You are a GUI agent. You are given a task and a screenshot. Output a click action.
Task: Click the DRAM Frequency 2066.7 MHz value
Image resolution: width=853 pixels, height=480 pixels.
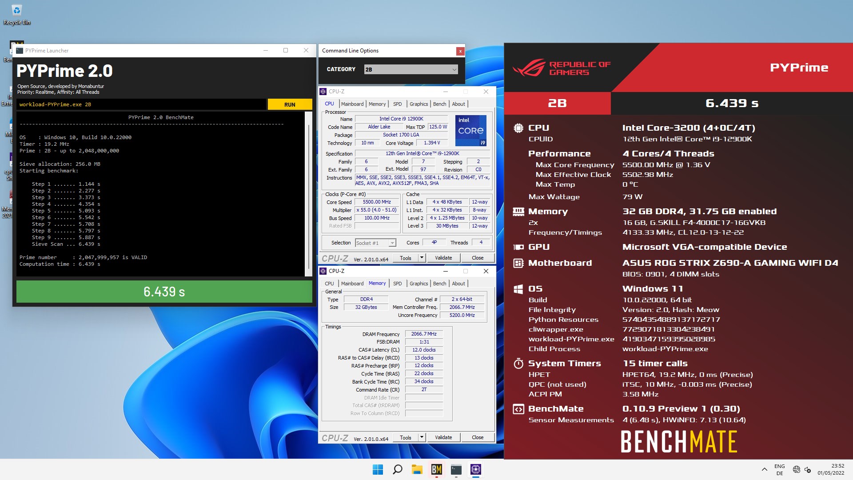click(x=424, y=334)
